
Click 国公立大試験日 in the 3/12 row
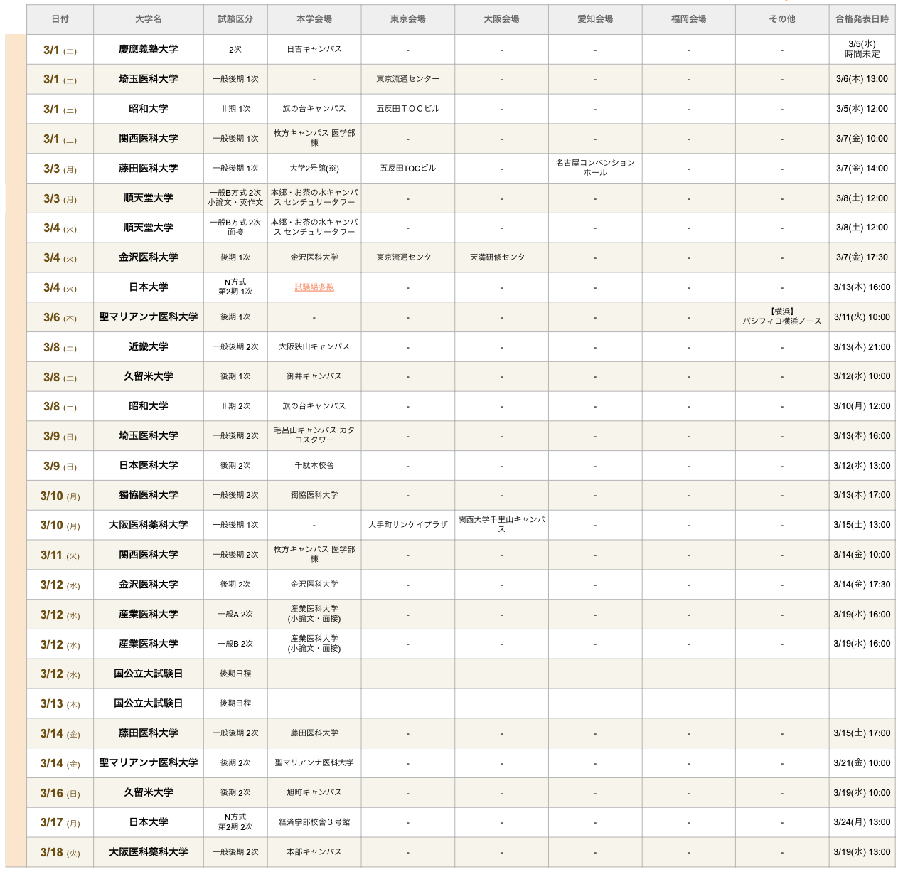click(x=149, y=674)
